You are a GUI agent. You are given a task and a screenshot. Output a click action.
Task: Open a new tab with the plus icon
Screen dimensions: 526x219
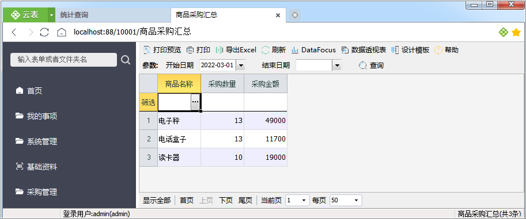295,15
